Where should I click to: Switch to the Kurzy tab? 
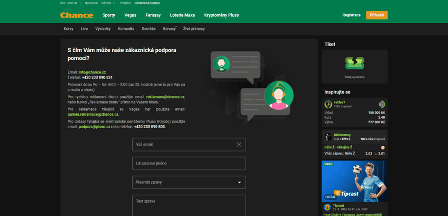(x=69, y=29)
